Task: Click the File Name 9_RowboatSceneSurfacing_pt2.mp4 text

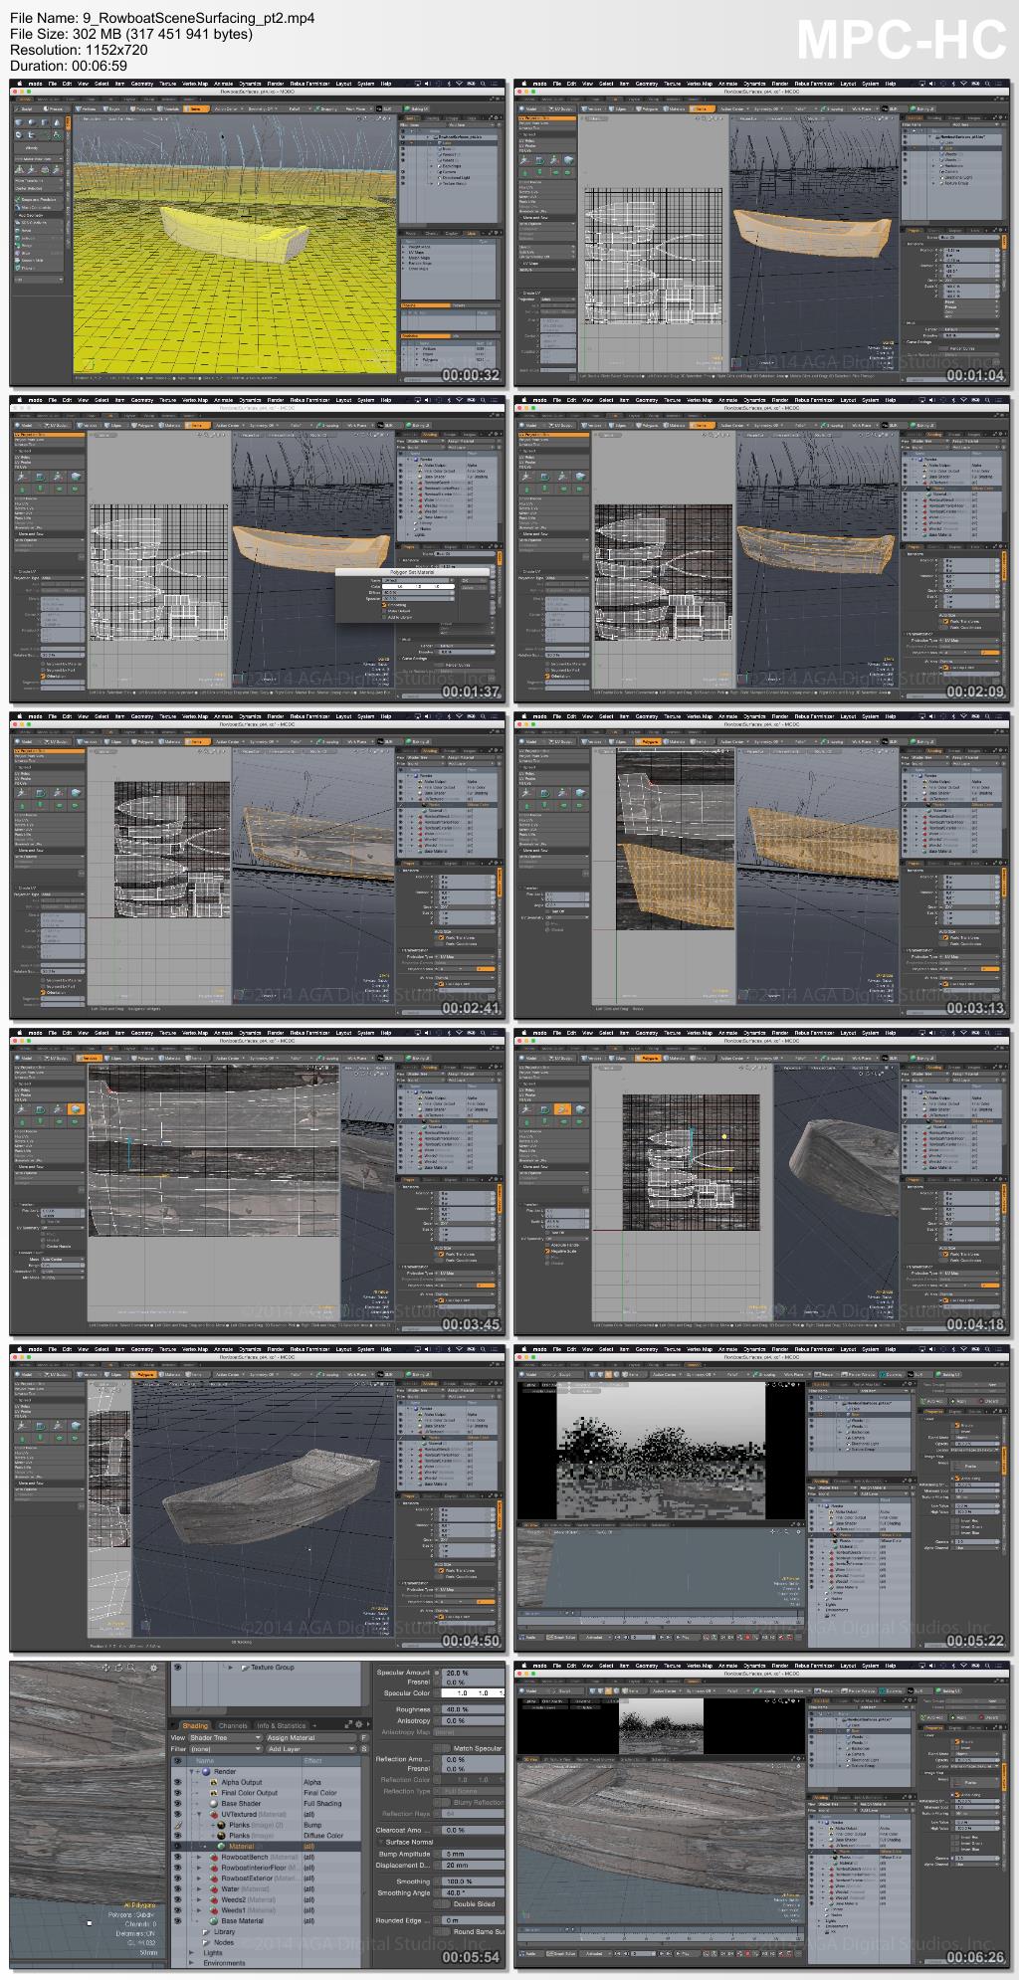Action: click(x=162, y=18)
